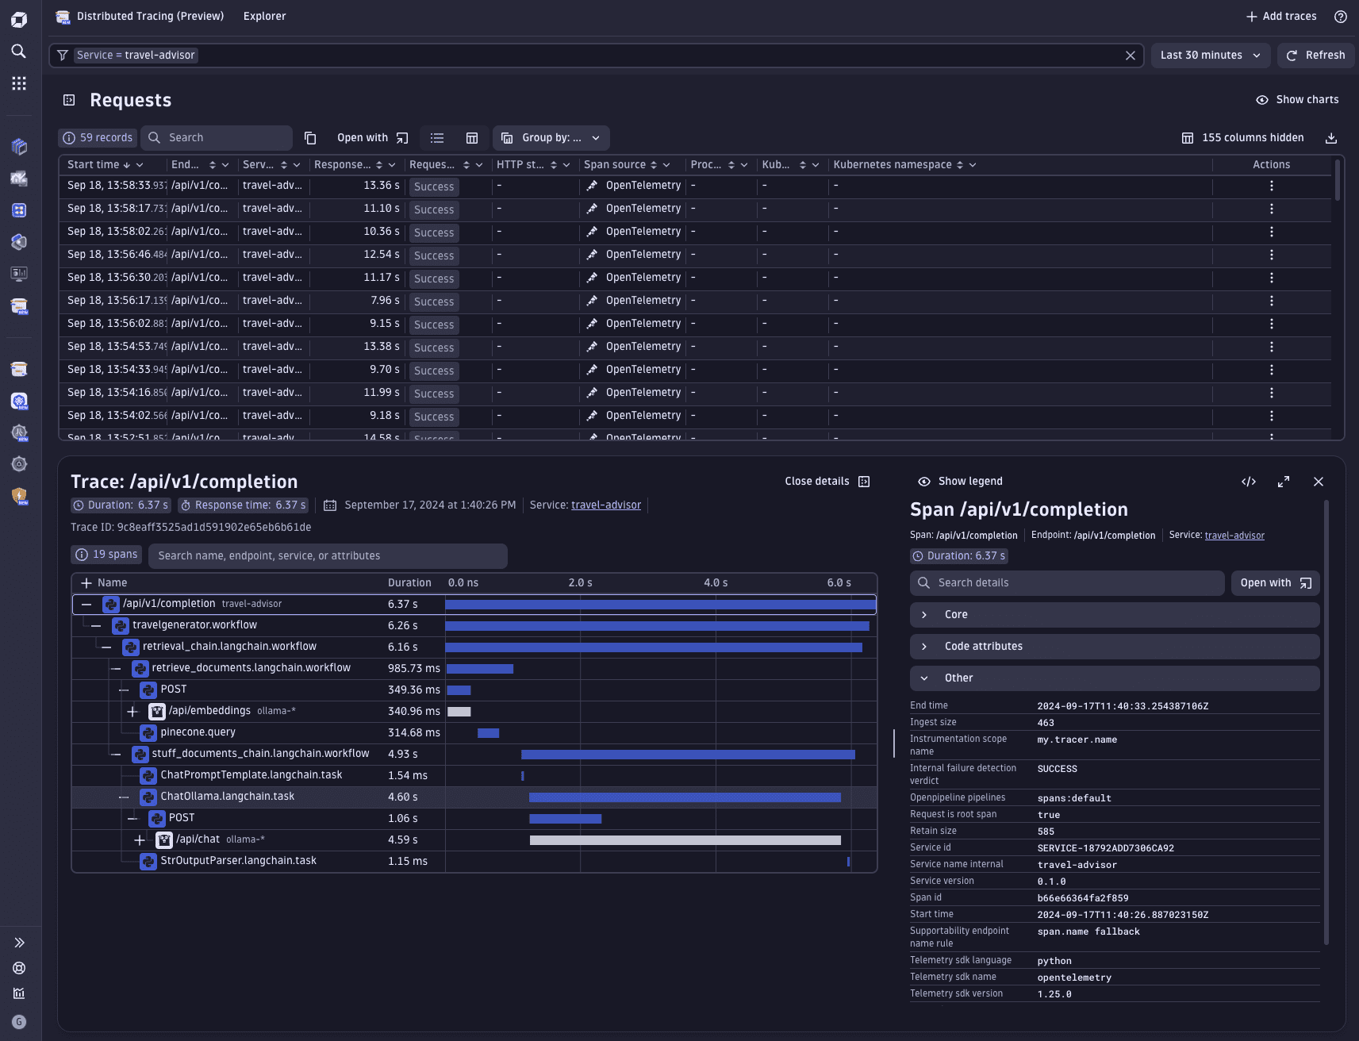Screen dimensions: 1359x1041
Task: Click Open with button in requests toolbar
Action: click(x=372, y=138)
